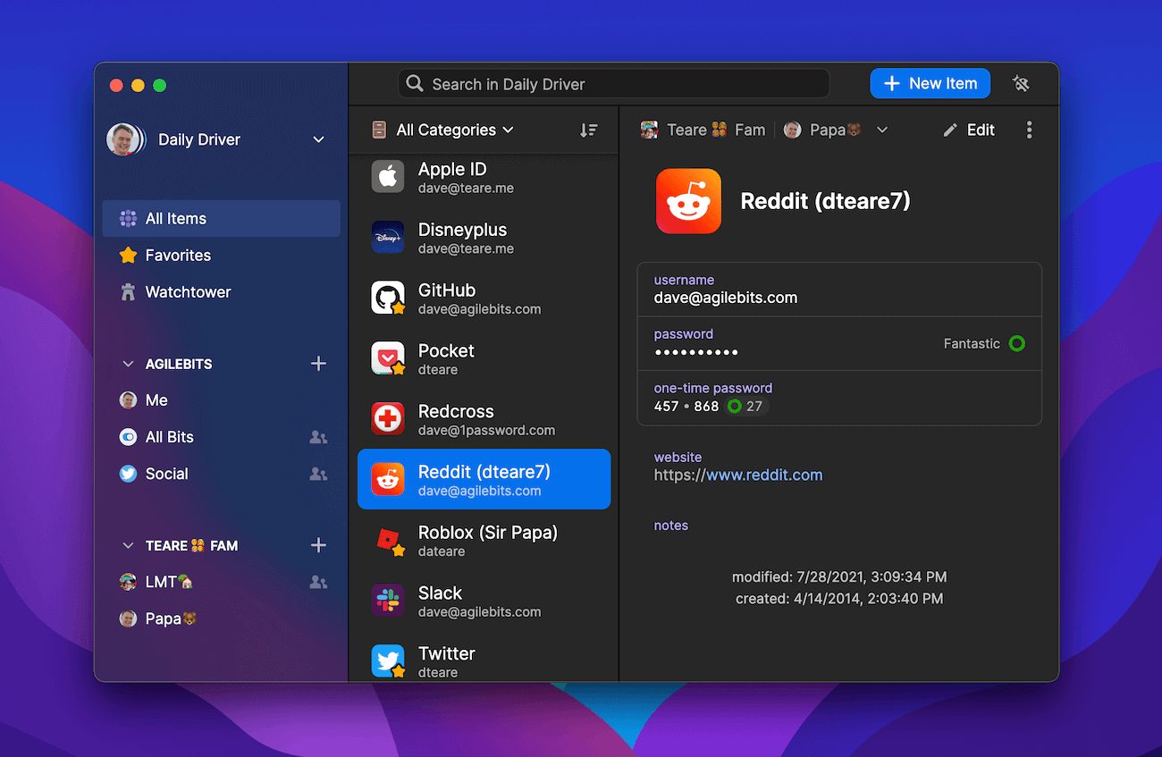Select the Roblox icon in the item list
This screenshot has height=757, width=1162.
(387, 541)
